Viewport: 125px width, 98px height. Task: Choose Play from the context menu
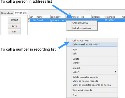pos(92,50)
